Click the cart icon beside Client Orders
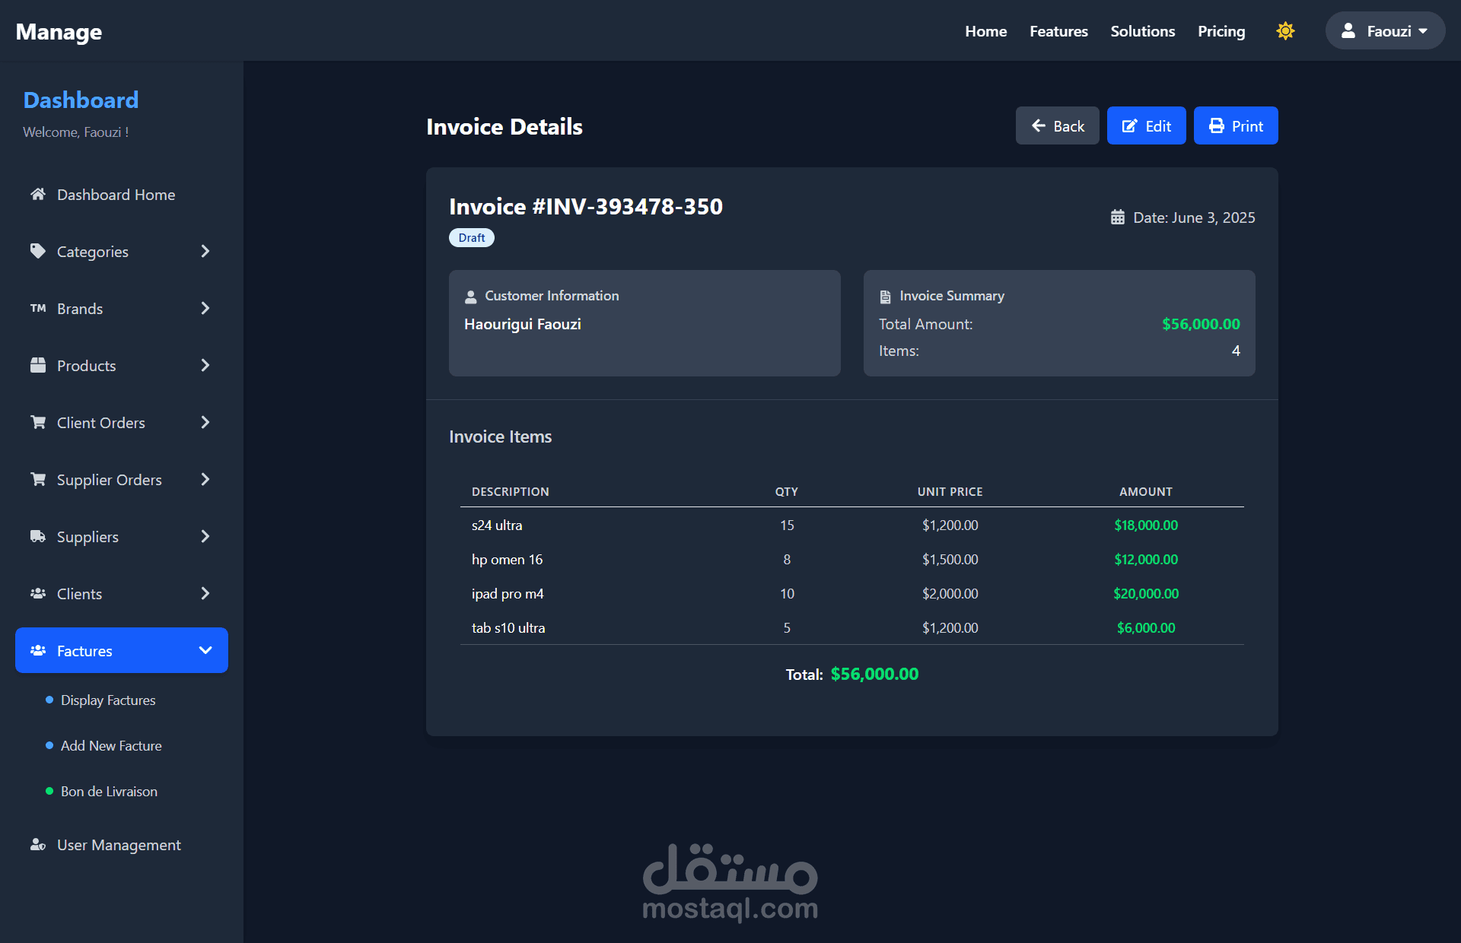Viewport: 1461px width, 943px height. [38, 422]
